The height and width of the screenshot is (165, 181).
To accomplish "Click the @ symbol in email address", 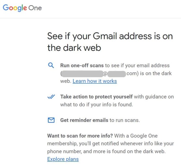I will pos(105,74).
